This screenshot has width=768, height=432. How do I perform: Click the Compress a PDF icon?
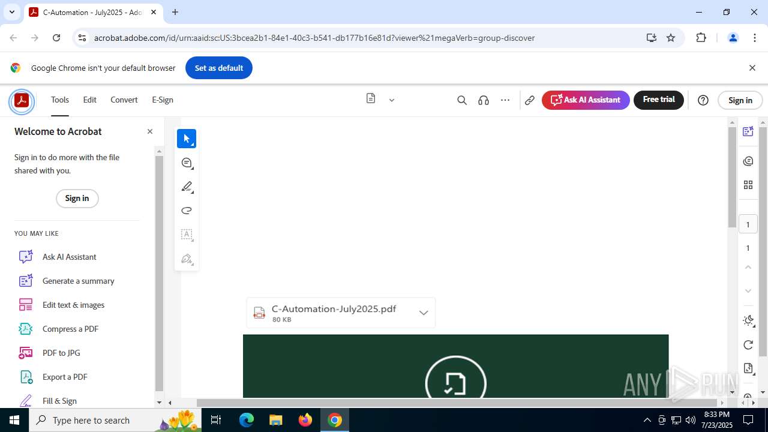26,329
